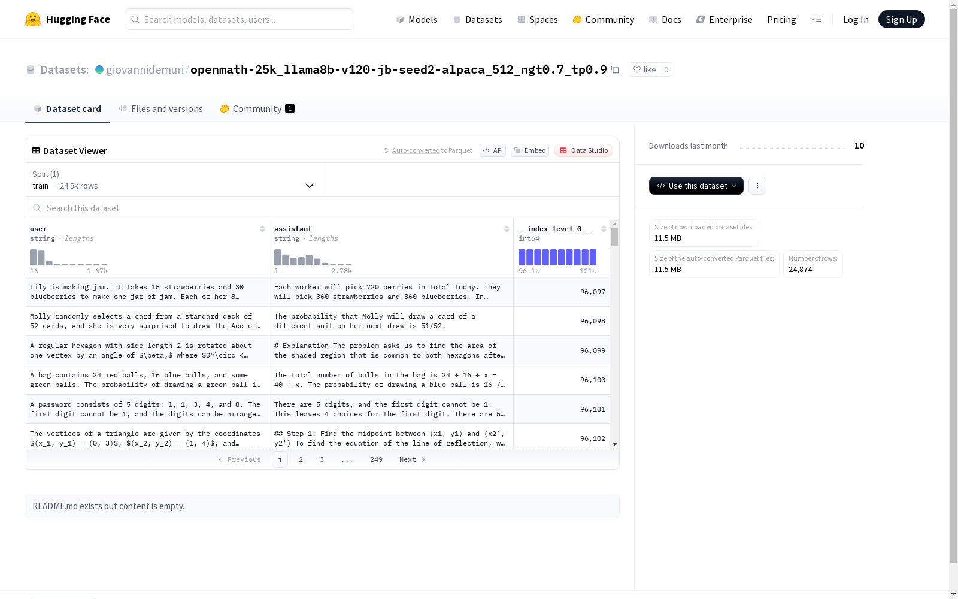Screen dimensions: 958x599
Task: Select cell starting 'There are 5 digits'
Action: (391, 409)
